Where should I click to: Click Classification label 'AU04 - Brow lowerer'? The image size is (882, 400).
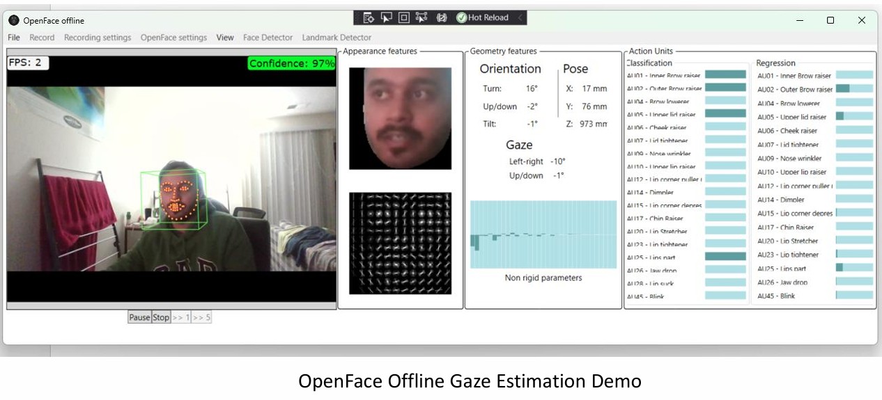658,102
